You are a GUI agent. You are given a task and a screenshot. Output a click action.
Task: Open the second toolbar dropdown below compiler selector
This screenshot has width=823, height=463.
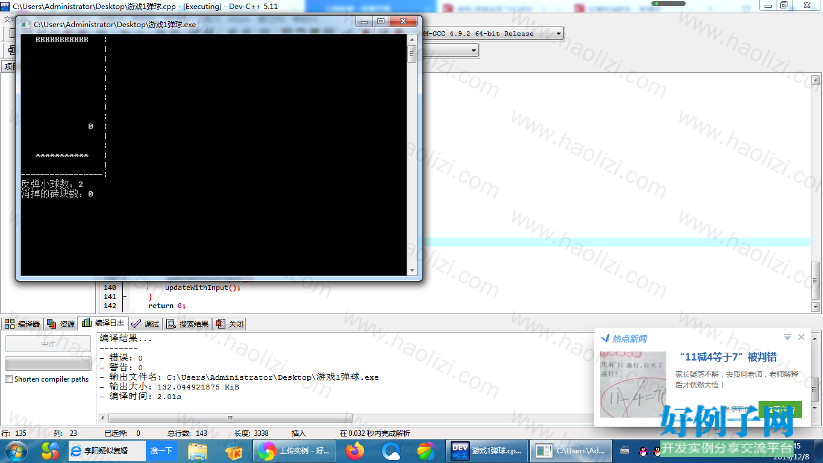pyautogui.click(x=474, y=51)
